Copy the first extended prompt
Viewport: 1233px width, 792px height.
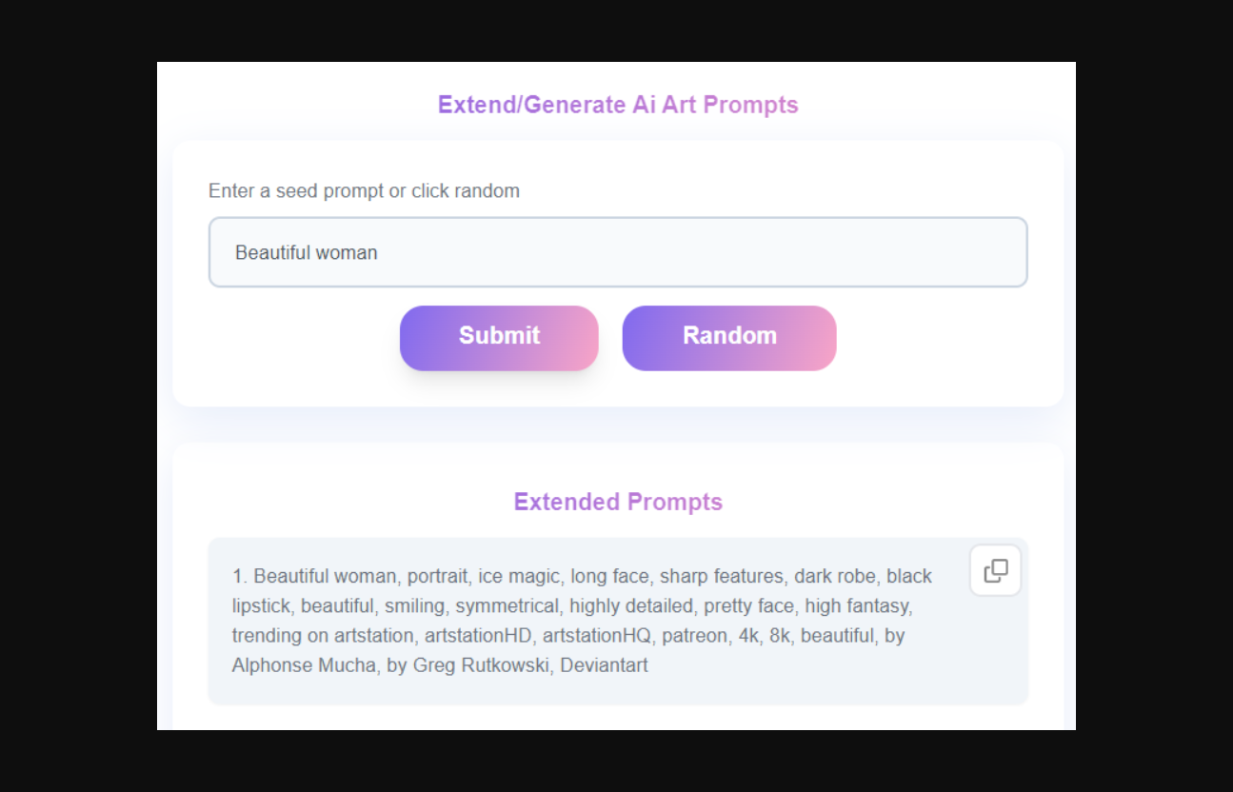(995, 571)
